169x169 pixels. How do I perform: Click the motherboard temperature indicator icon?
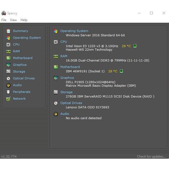point(121,71)
